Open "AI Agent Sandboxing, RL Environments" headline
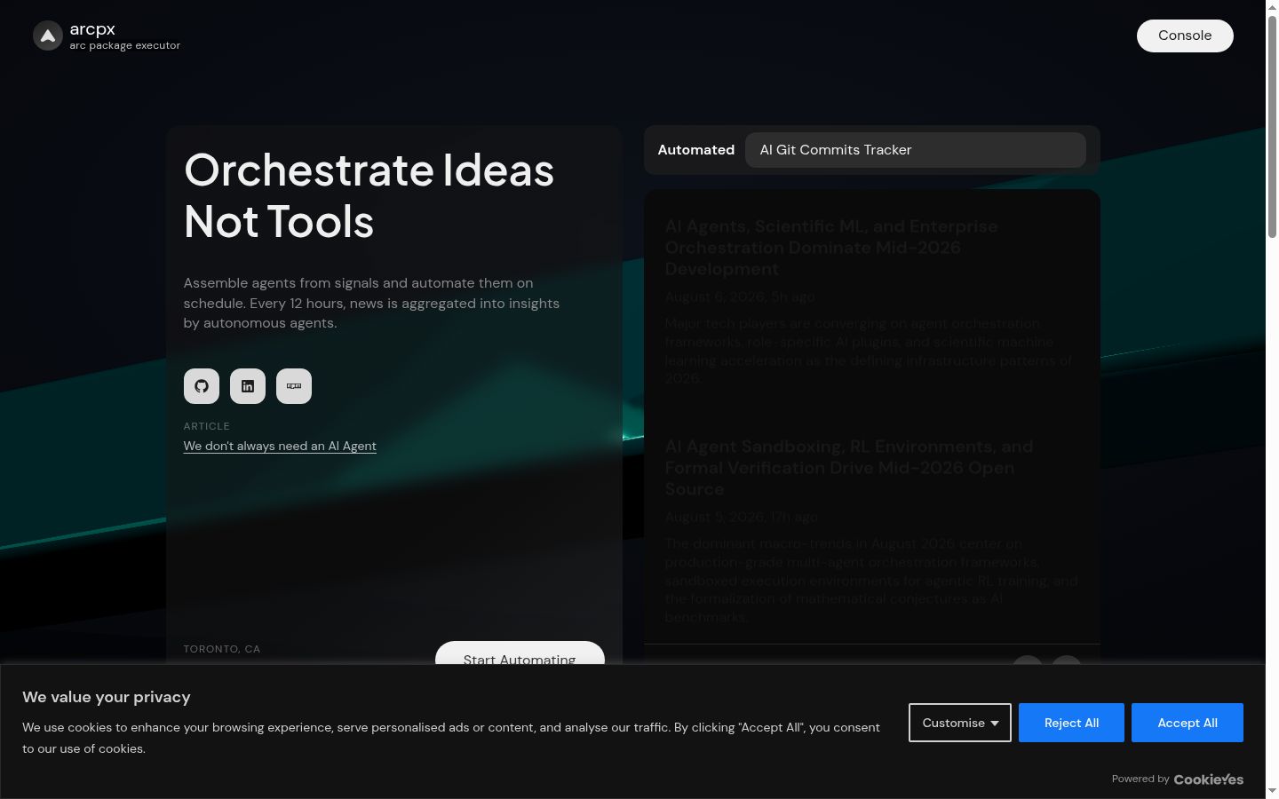The height and width of the screenshot is (799, 1279). coord(849,468)
